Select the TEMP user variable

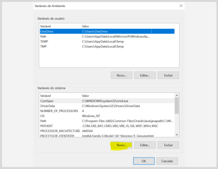[x=107, y=41]
